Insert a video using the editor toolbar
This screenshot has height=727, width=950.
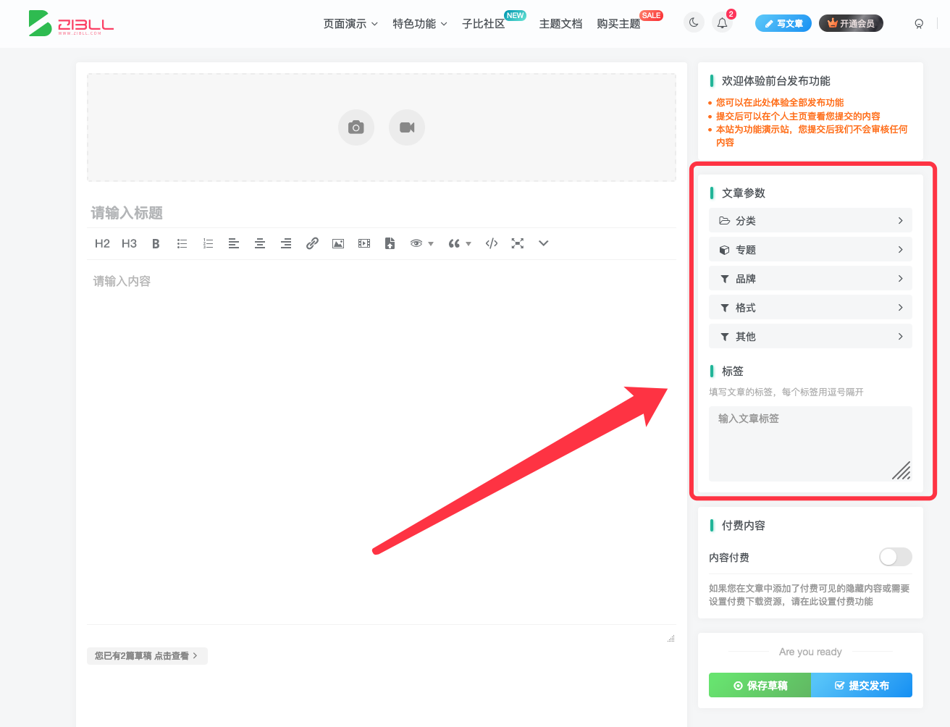[363, 243]
